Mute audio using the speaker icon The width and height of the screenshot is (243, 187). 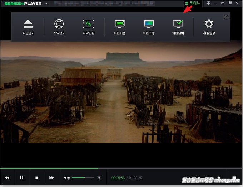[x=66, y=178]
